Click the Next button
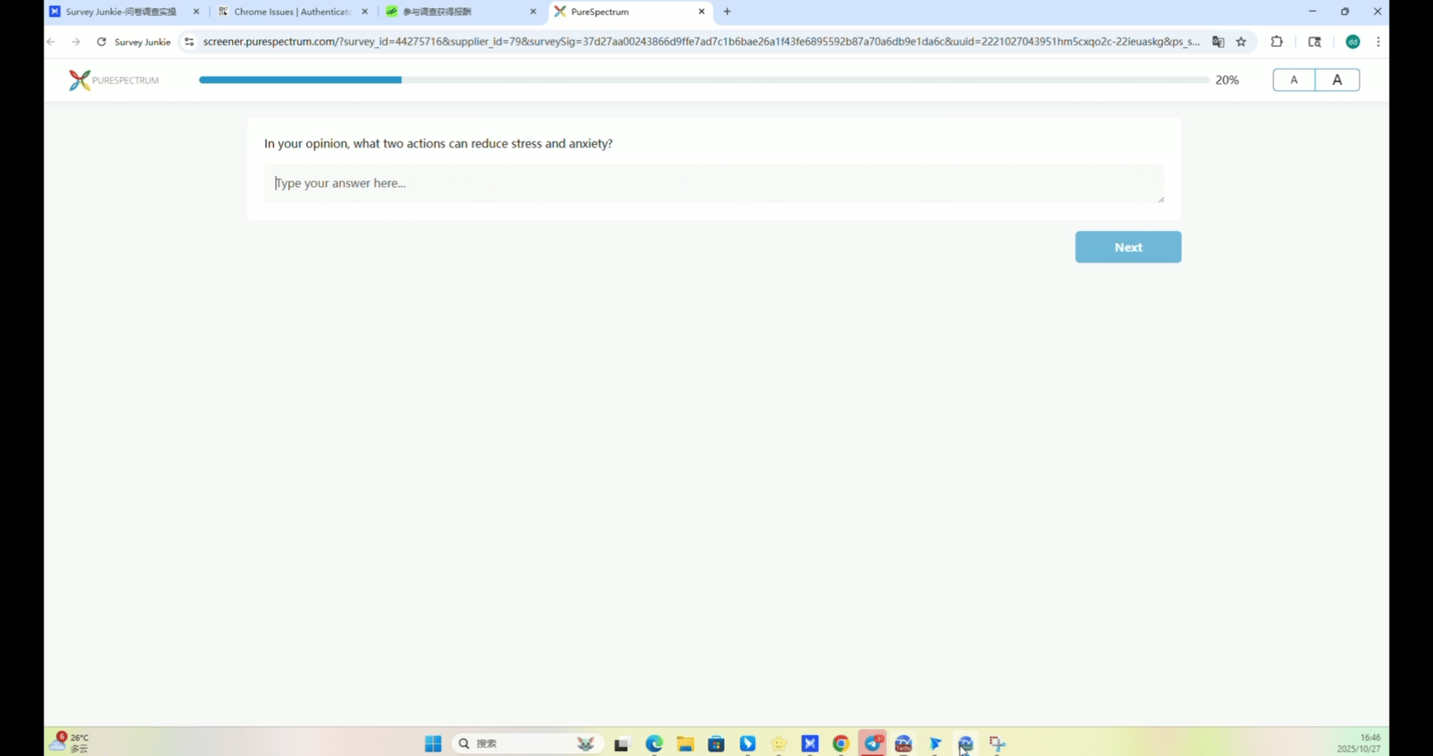The width and height of the screenshot is (1433, 756). click(x=1128, y=248)
